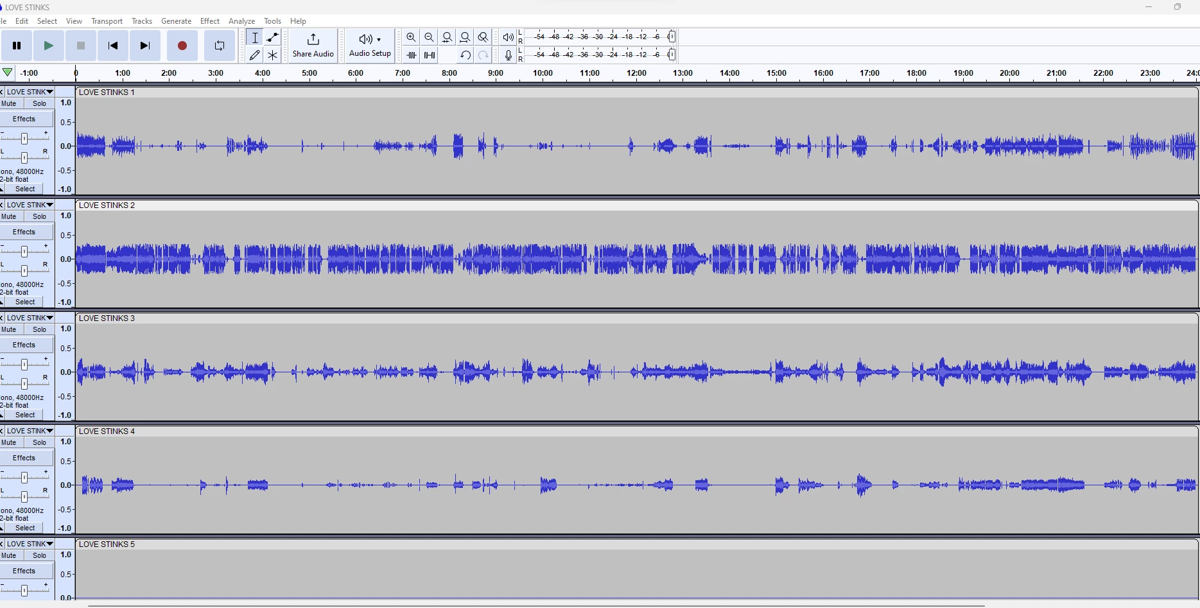The width and height of the screenshot is (1200, 608).
Task: Click Silence Audio Selection icon
Action: (430, 55)
